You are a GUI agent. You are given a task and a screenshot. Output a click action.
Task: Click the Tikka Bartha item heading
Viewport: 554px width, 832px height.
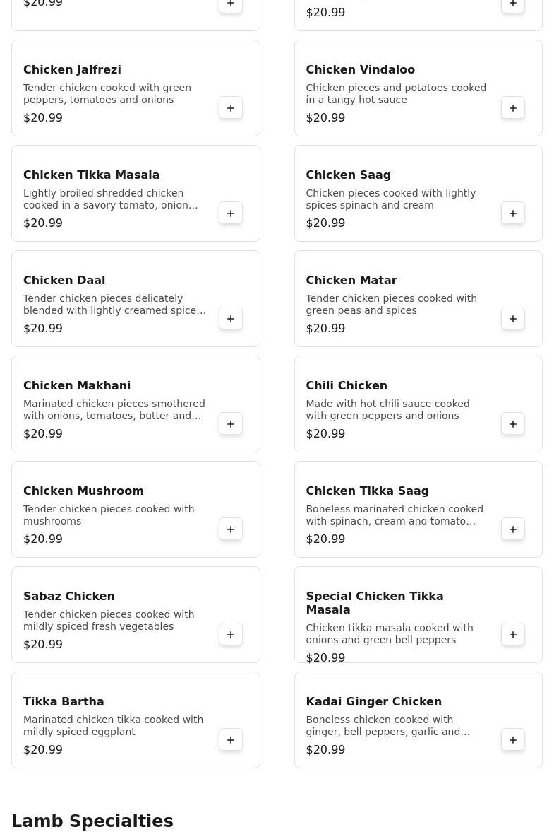[x=64, y=702]
